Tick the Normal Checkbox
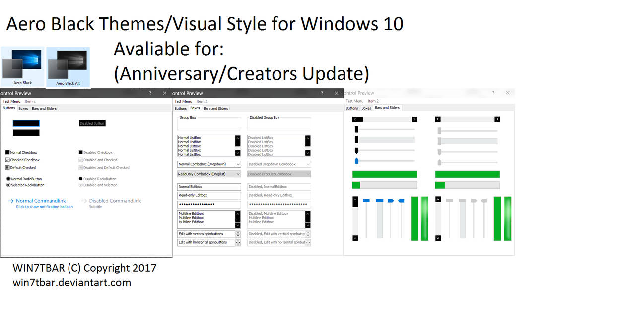The width and height of the screenshot is (619, 318). (x=7, y=153)
